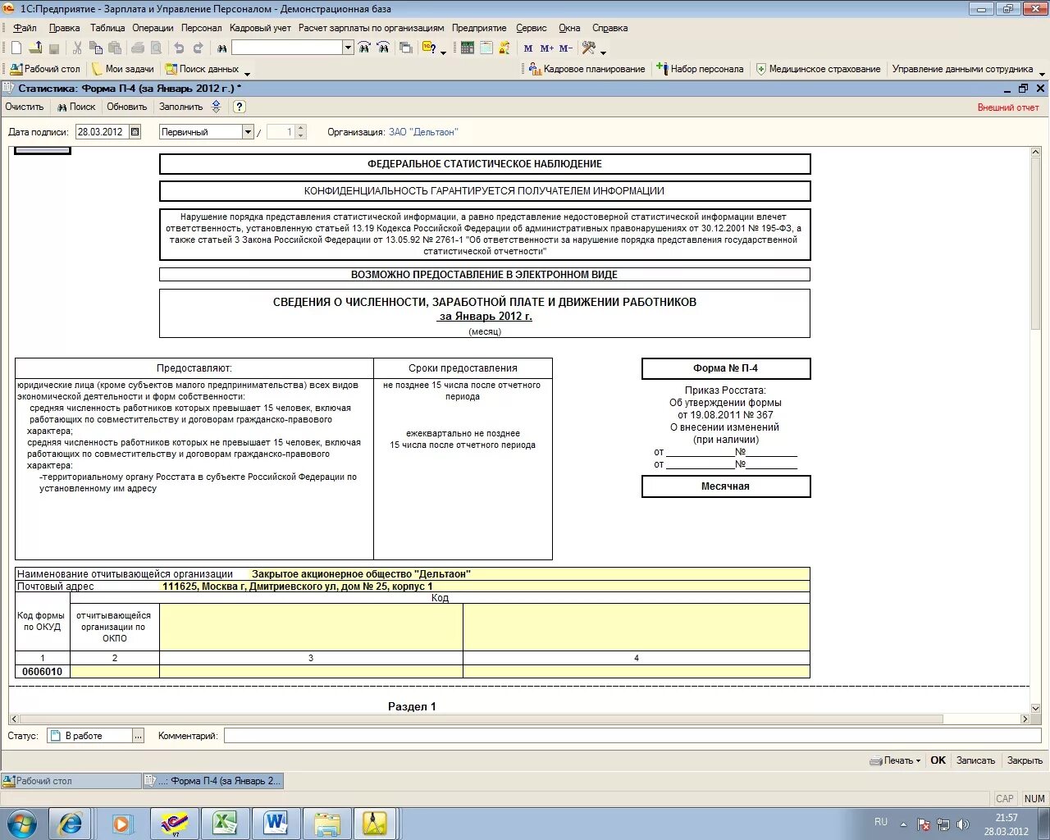Click the Copy icon in the toolbar
Screen dimensions: 1050x840
[96, 48]
